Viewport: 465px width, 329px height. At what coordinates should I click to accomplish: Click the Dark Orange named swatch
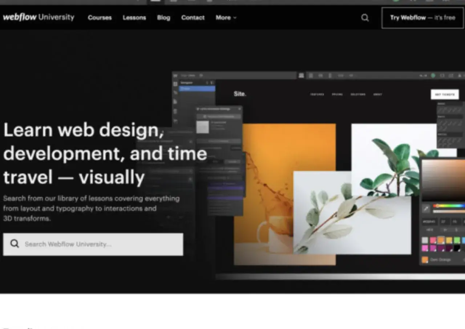(x=436, y=260)
